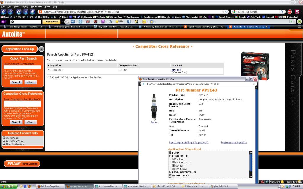Open the Photobucket bookmark
This screenshot has width=303, height=189.
click(190, 17)
